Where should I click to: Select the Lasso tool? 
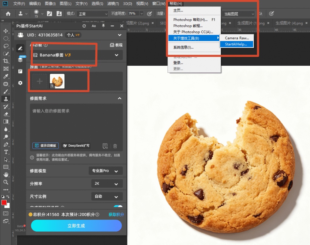point(6,46)
